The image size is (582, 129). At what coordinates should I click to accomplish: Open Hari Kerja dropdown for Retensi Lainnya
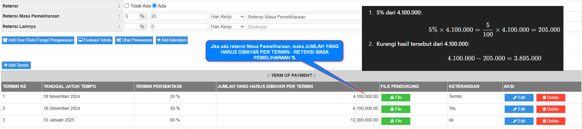[x=227, y=27]
